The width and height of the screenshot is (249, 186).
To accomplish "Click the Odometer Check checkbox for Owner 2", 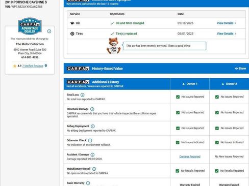I will pyautogui.click(x=217, y=142).
